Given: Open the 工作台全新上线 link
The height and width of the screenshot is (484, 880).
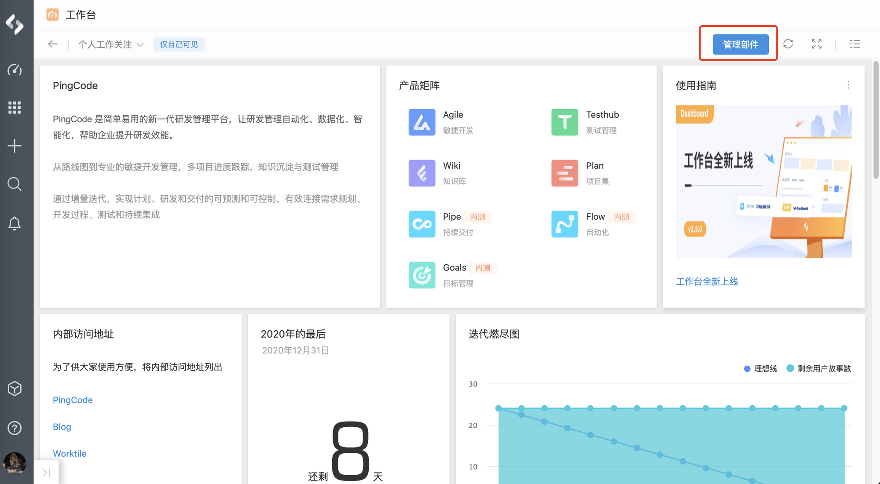Looking at the screenshot, I should tap(707, 282).
